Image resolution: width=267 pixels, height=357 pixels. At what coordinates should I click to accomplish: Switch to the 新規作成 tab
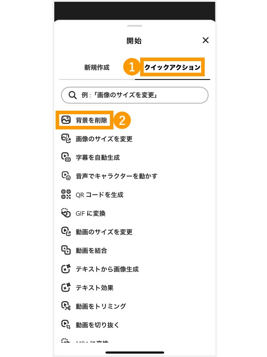pyautogui.click(x=97, y=68)
